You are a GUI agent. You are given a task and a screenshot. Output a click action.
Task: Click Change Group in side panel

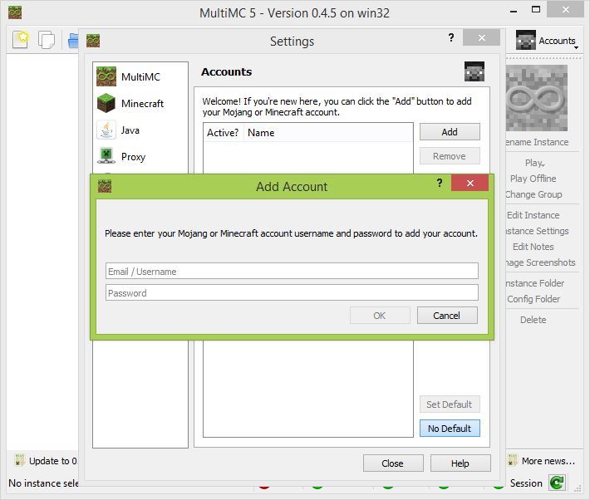click(533, 194)
